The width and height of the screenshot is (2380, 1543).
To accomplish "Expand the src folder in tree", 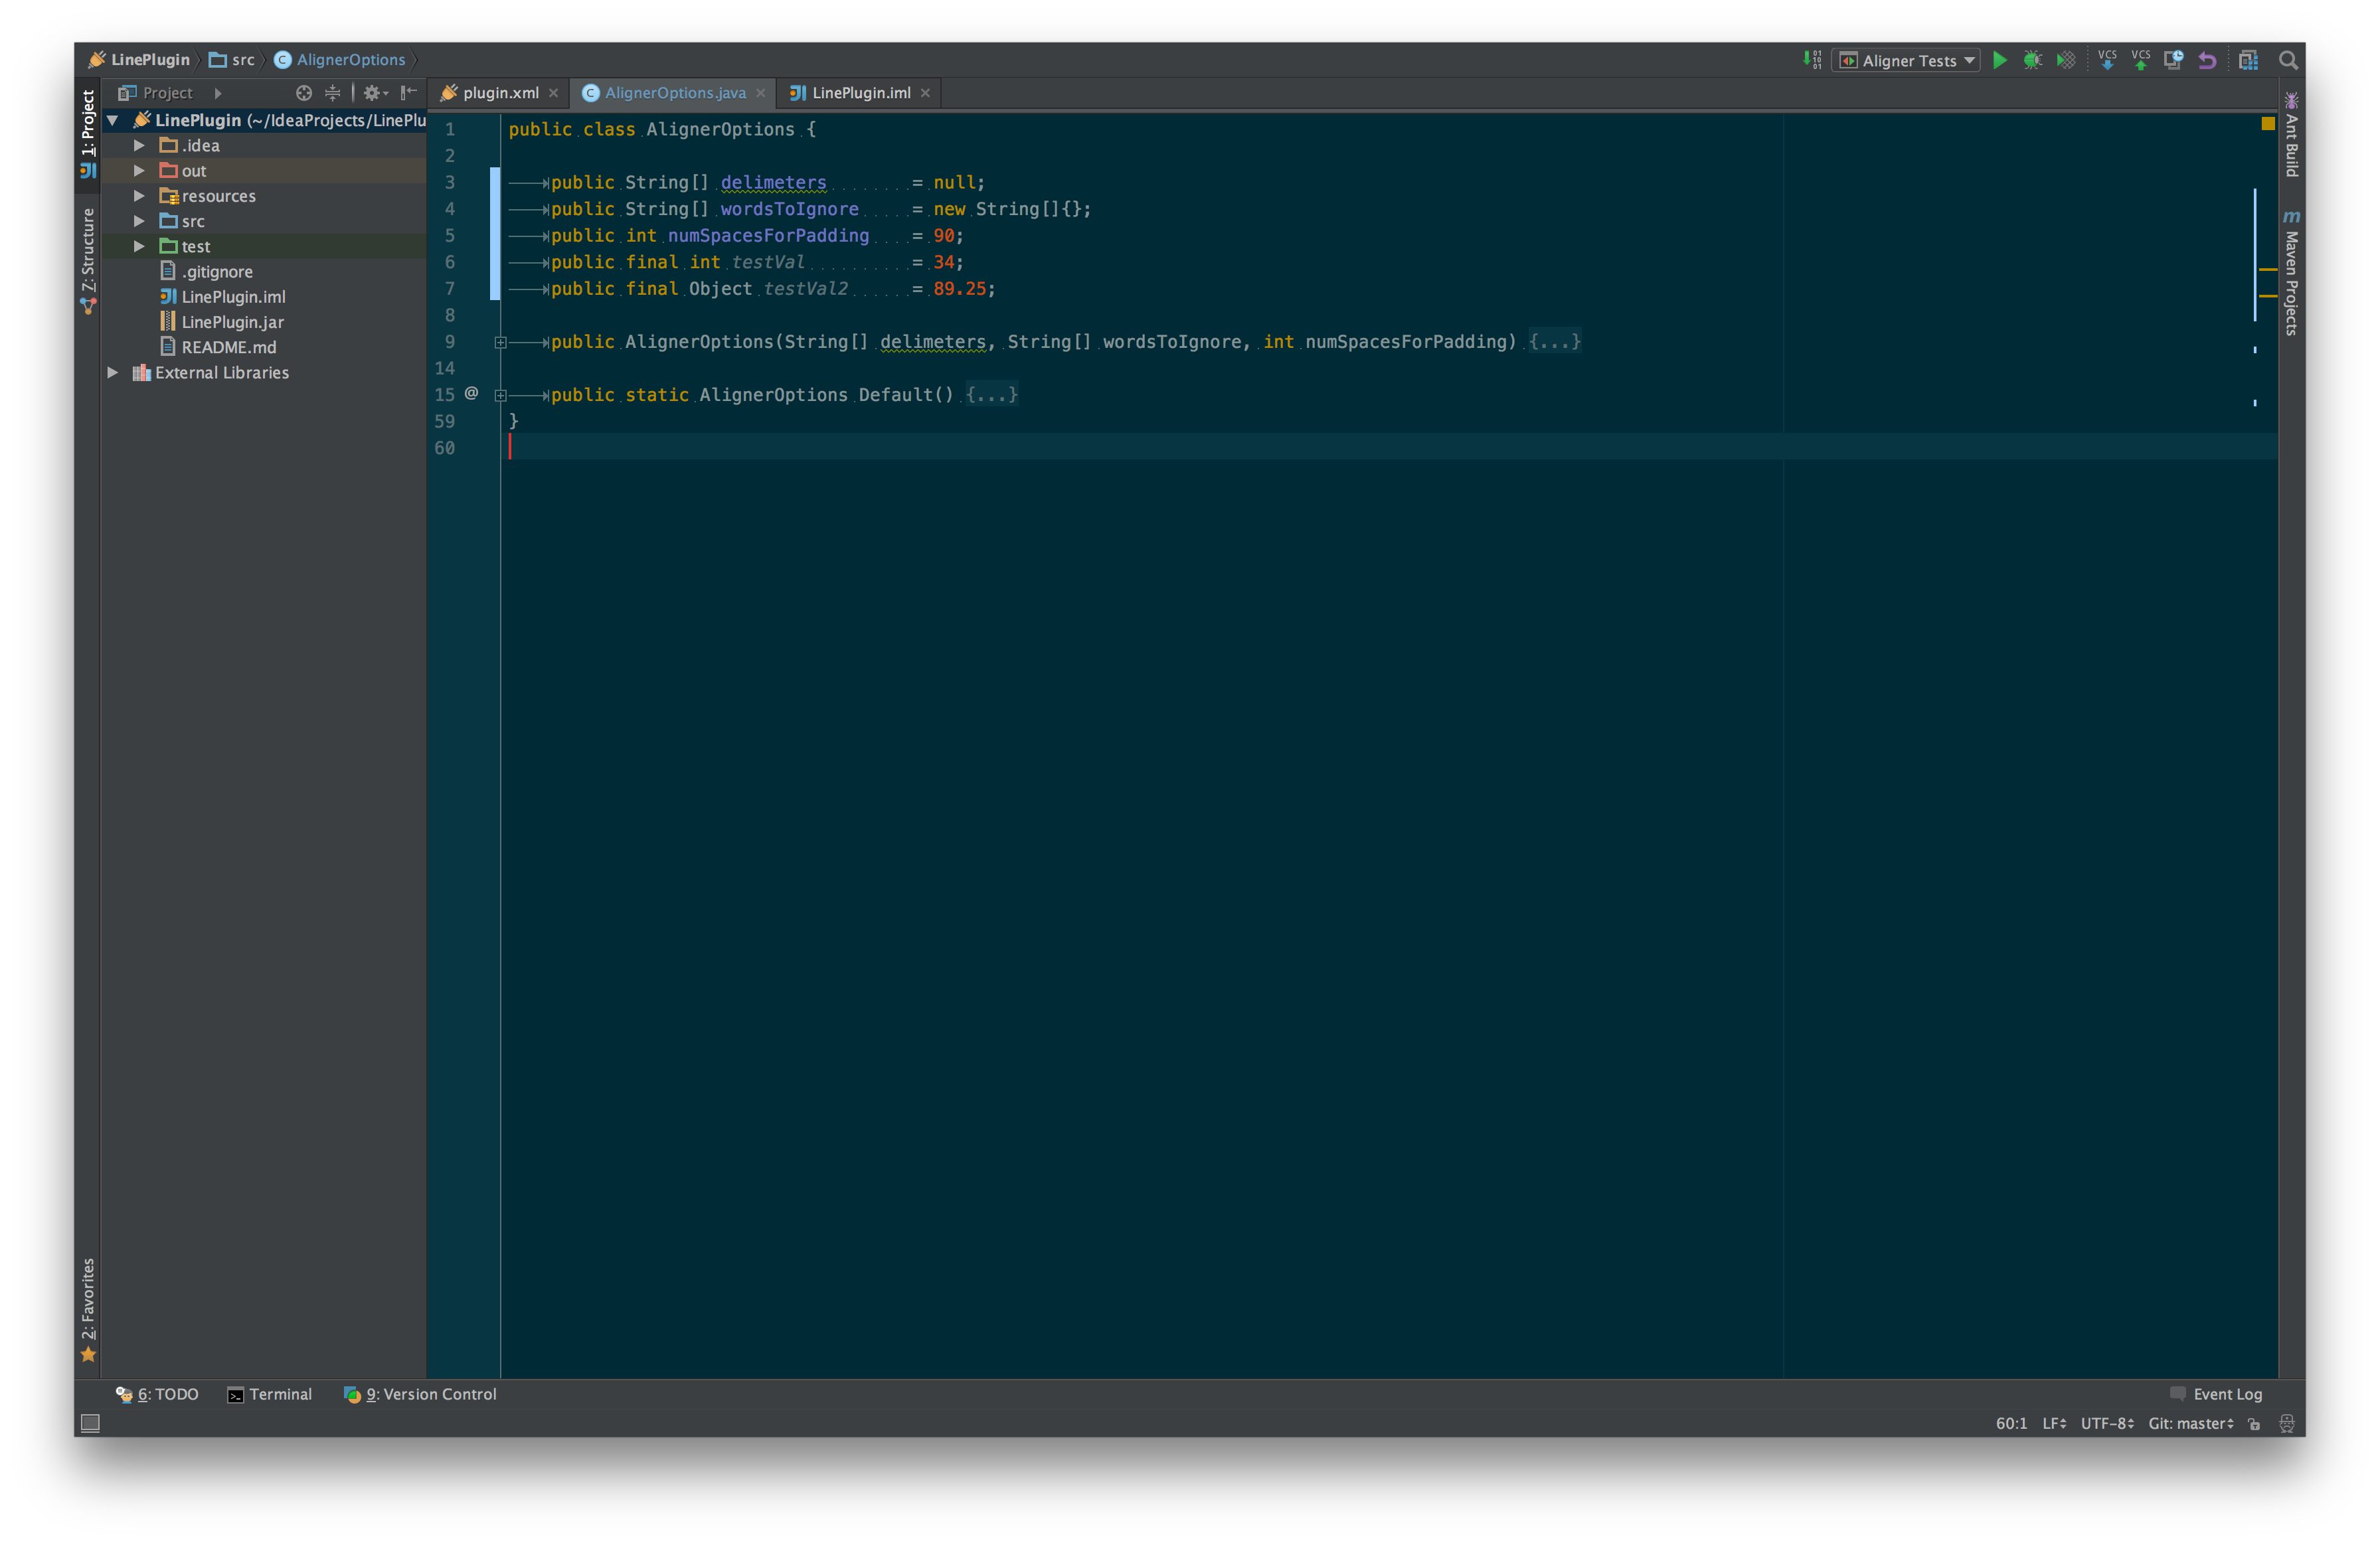I will tap(139, 221).
